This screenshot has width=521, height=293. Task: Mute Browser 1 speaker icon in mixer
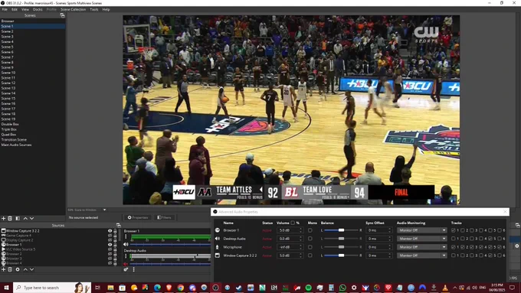coord(126,245)
